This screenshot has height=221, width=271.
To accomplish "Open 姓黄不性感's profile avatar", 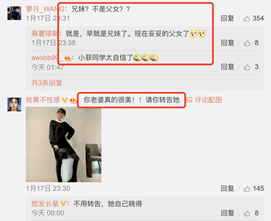I will coord(14,105).
